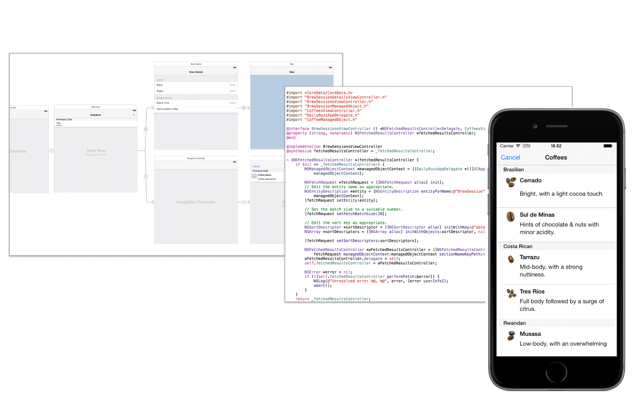Tap the Musasa coffee beans icon

511,336
